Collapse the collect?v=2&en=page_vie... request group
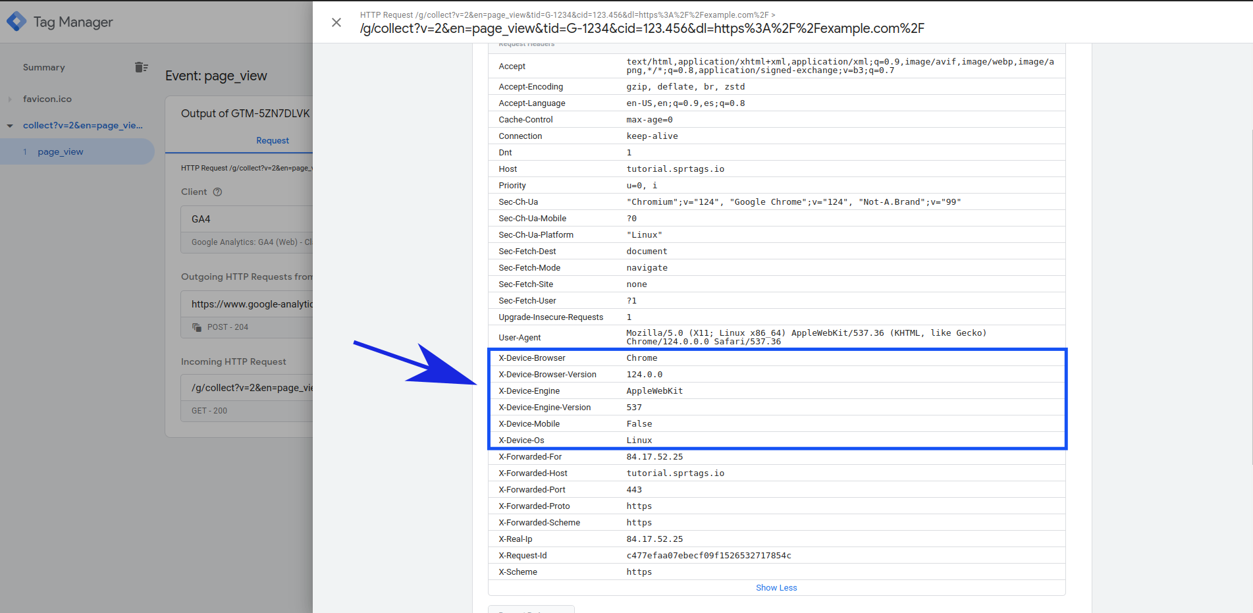This screenshot has width=1253, height=613. coord(10,126)
